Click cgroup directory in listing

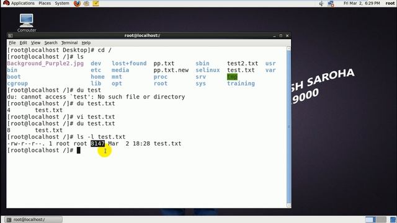[17, 84]
